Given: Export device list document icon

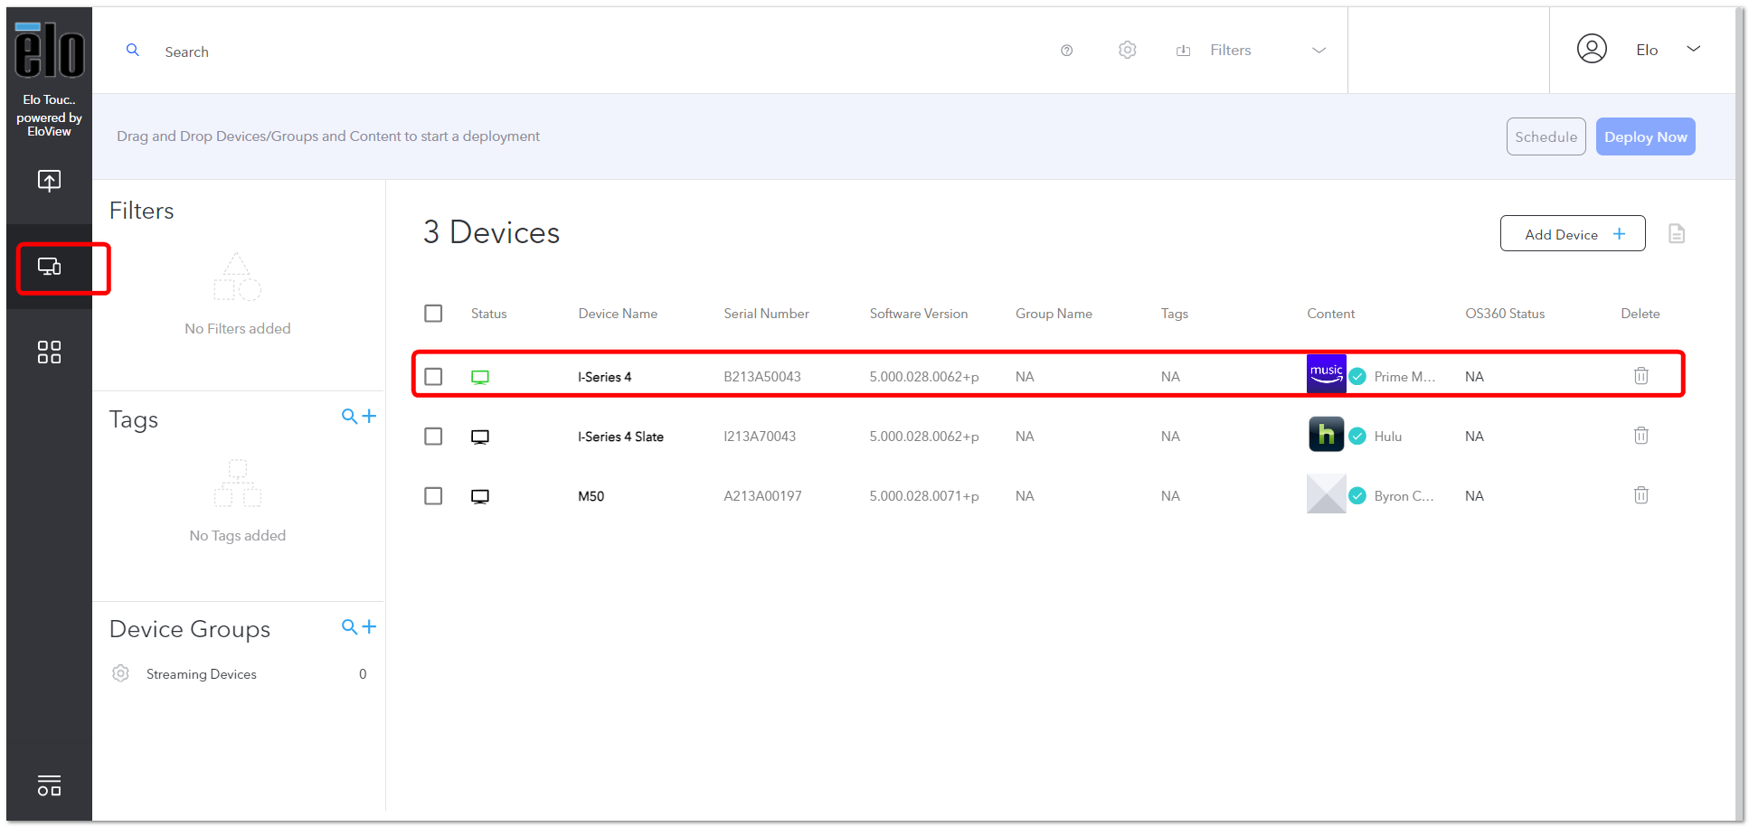Looking at the screenshot, I should point(1677,234).
